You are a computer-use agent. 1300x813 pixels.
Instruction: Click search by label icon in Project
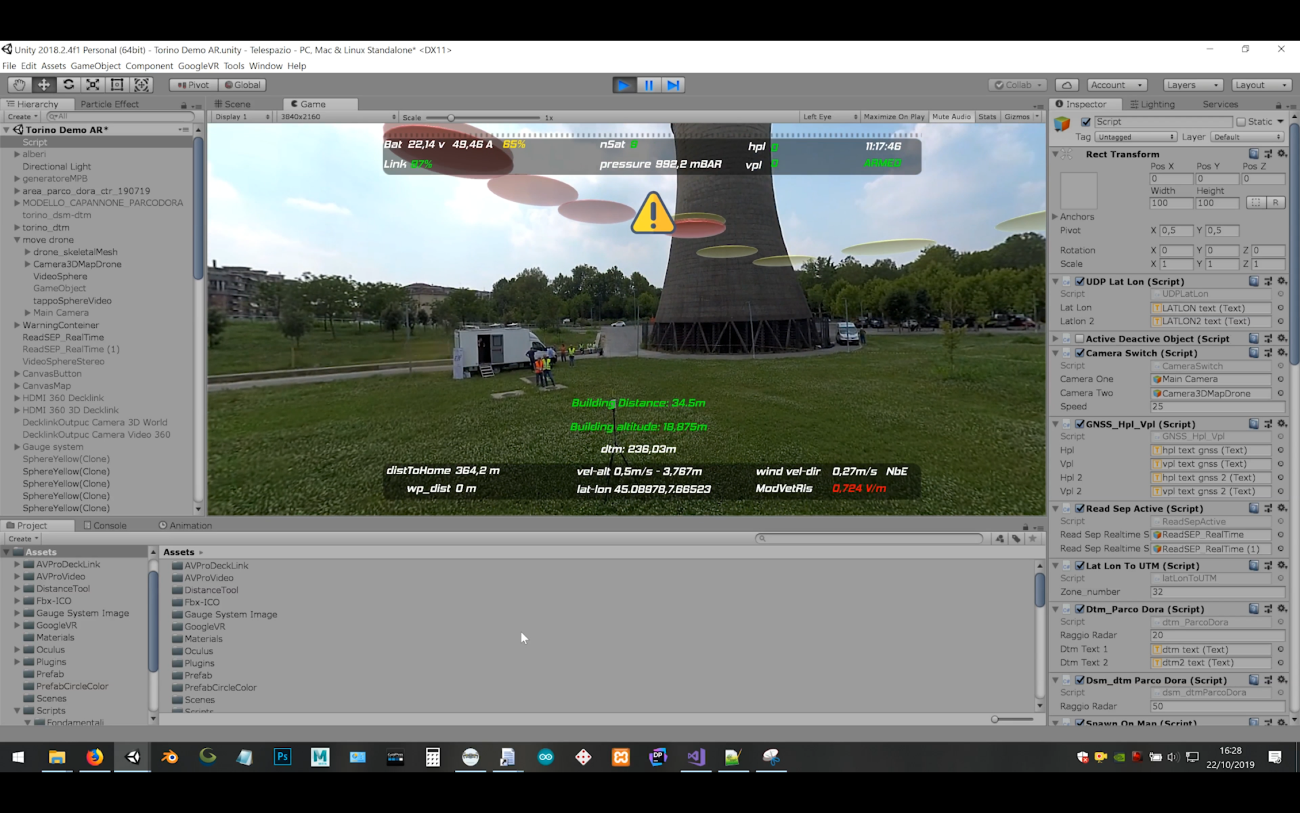(x=1016, y=539)
